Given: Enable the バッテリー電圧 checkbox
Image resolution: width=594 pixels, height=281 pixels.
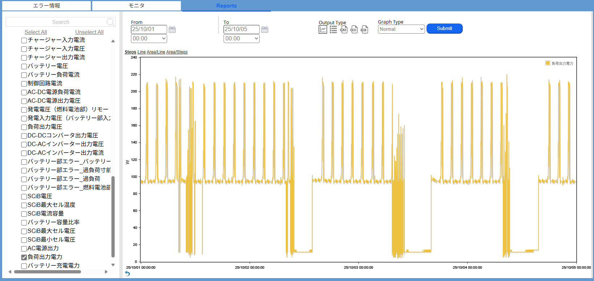Looking at the screenshot, I should pyautogui.click(x=24, y=66).
